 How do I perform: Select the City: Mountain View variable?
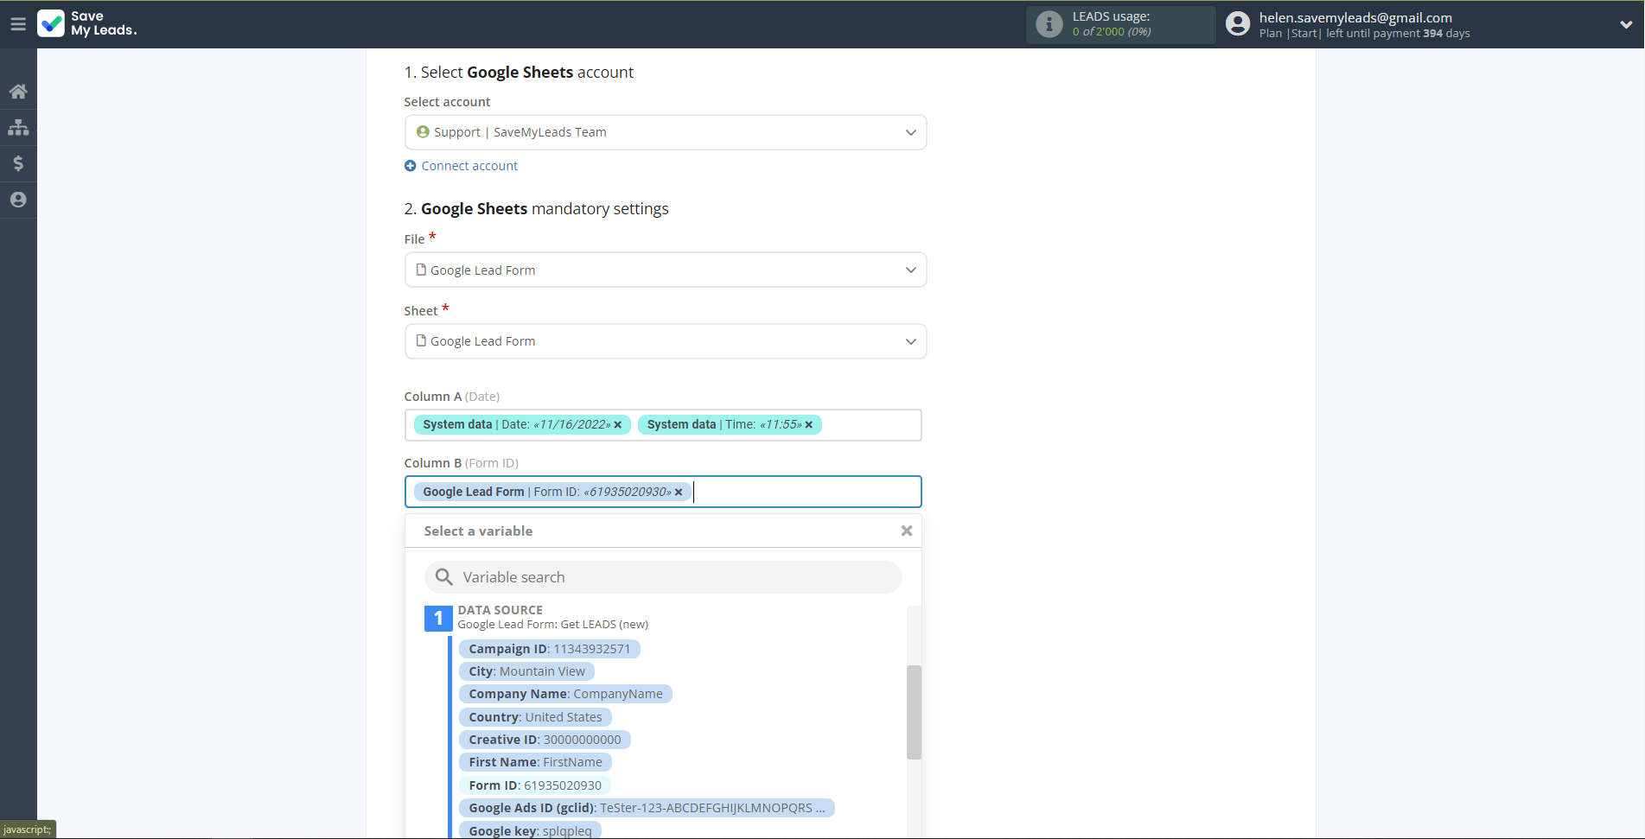tap(526, 671)
